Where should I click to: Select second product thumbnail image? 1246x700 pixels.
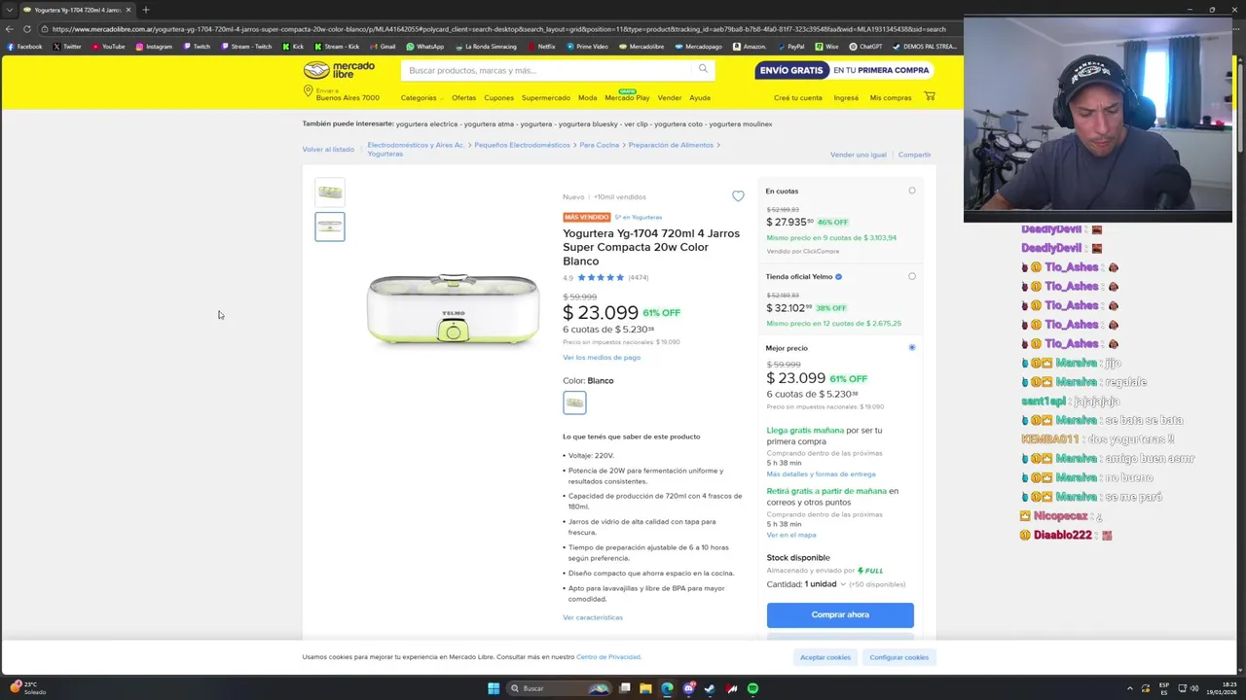pos(329,227)
